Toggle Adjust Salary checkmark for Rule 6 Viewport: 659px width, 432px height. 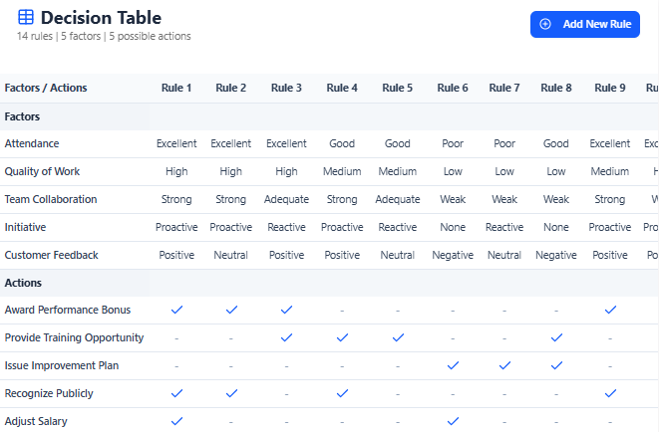click(453, 421)
